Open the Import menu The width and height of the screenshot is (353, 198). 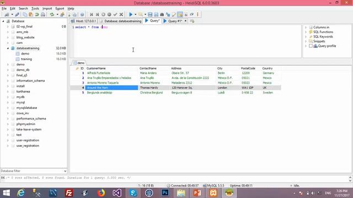point(47,9)
